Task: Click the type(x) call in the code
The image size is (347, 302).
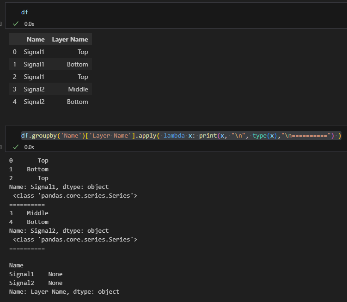Action: (265, 136)
